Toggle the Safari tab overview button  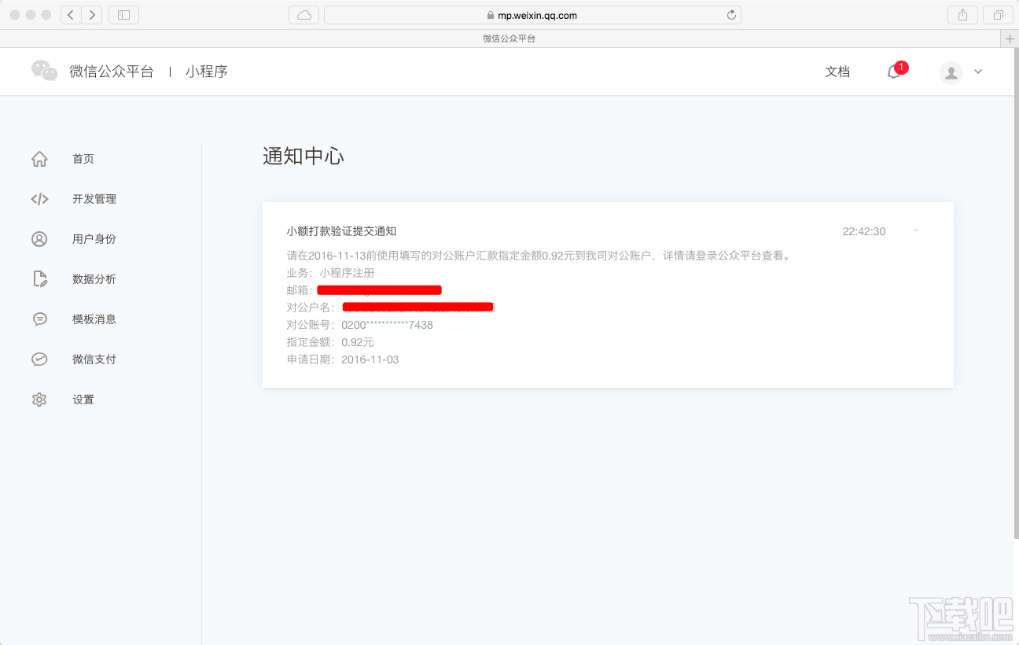[998, 14]
